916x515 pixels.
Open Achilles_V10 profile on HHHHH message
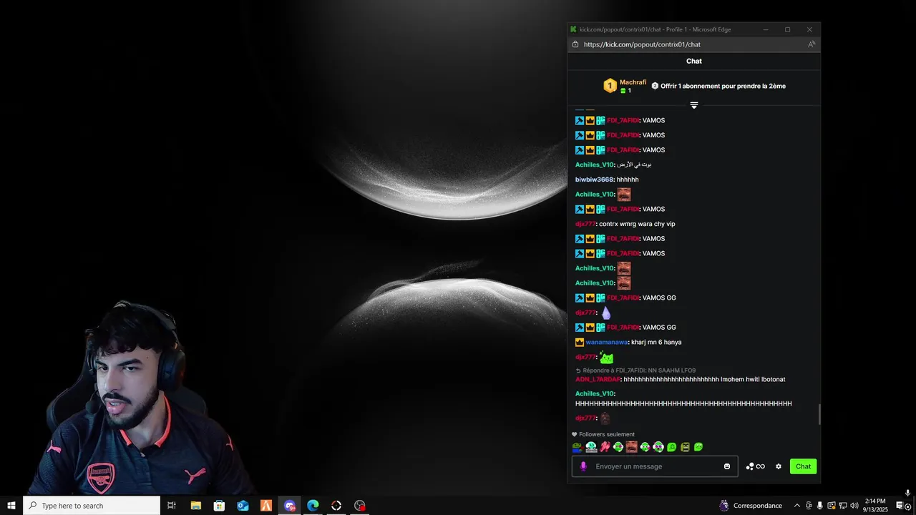click(x=595, y=393)
